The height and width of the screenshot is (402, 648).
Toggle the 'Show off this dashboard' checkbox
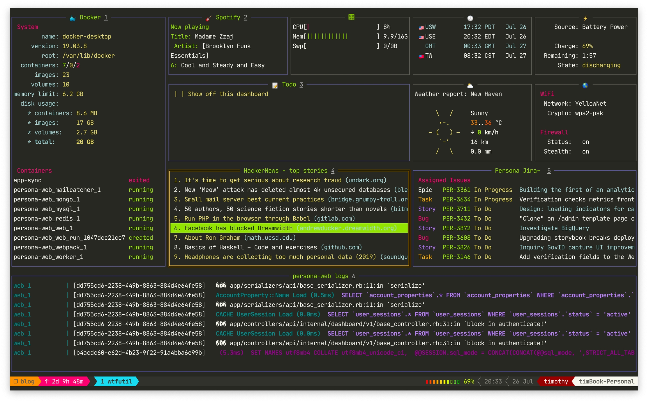point(179,94)
